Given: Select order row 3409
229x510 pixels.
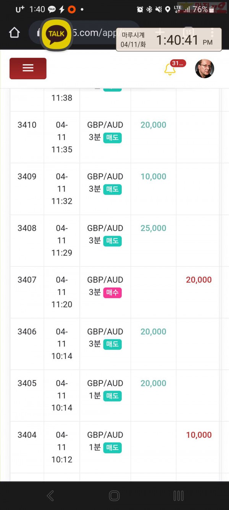Looking at the screenshot, I should click(x=114, y=189).
